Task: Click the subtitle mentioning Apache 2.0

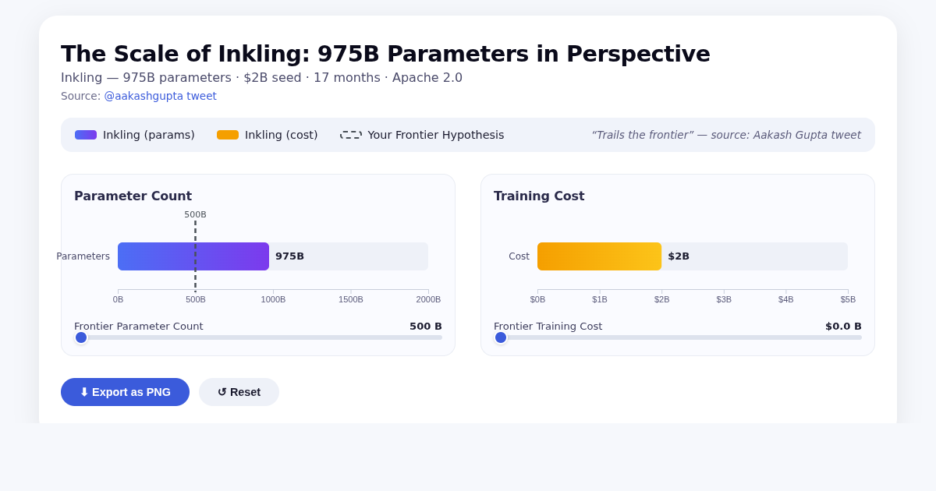Action: 261,78
